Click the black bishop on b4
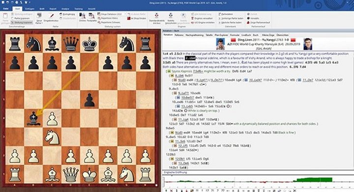Viewport: 354px width, 192px height. click(x=33, y=118)
